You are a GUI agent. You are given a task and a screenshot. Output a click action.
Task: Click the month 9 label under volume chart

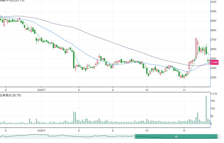point(113,131)
